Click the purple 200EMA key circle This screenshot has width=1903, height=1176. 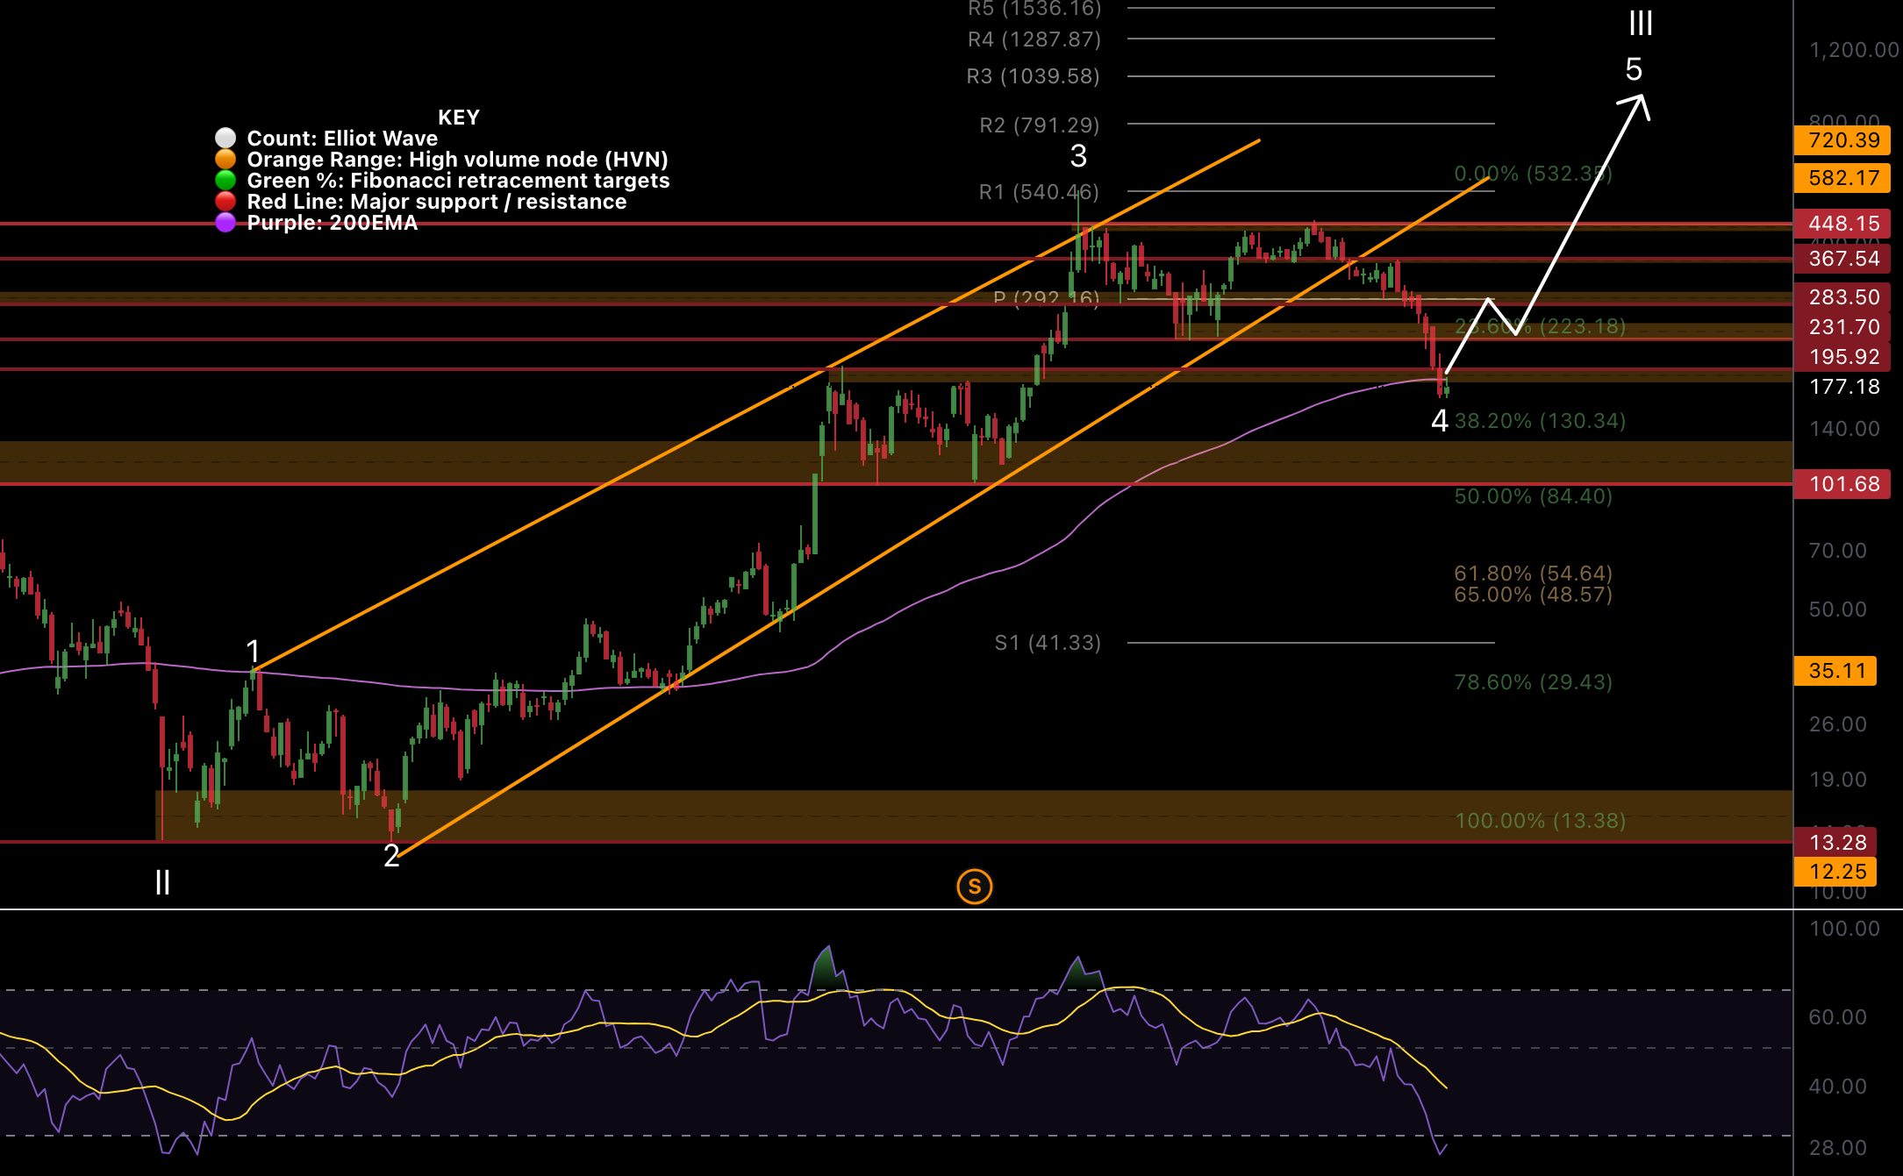coord(225,223)
